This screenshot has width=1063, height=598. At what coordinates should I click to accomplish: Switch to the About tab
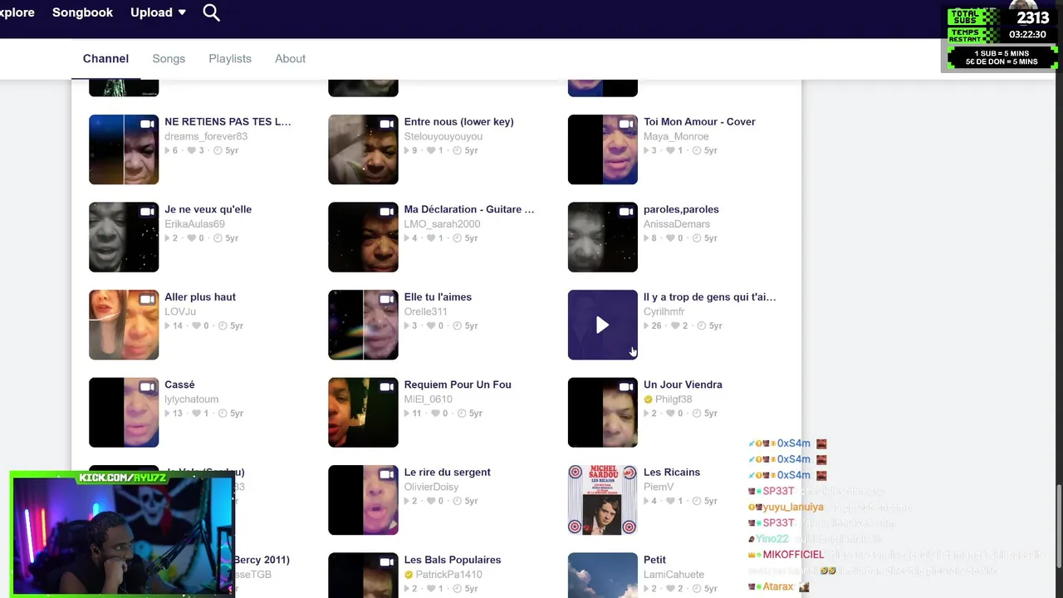coord(290,59)
